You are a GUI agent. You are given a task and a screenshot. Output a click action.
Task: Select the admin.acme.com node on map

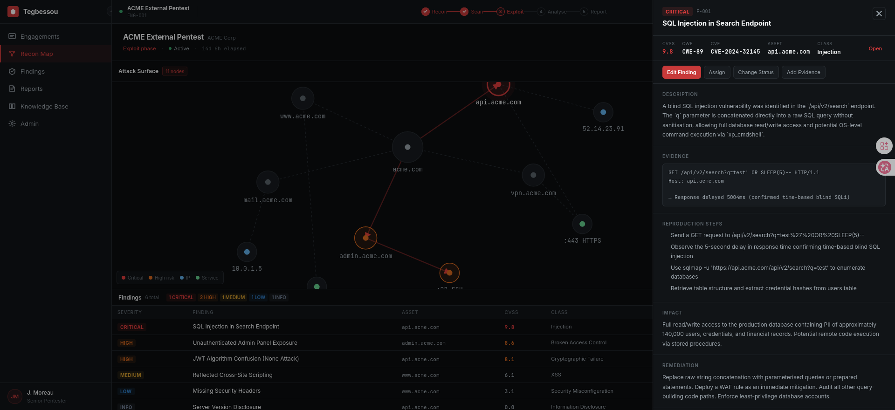pyautogui.click(x=366, y=238)
